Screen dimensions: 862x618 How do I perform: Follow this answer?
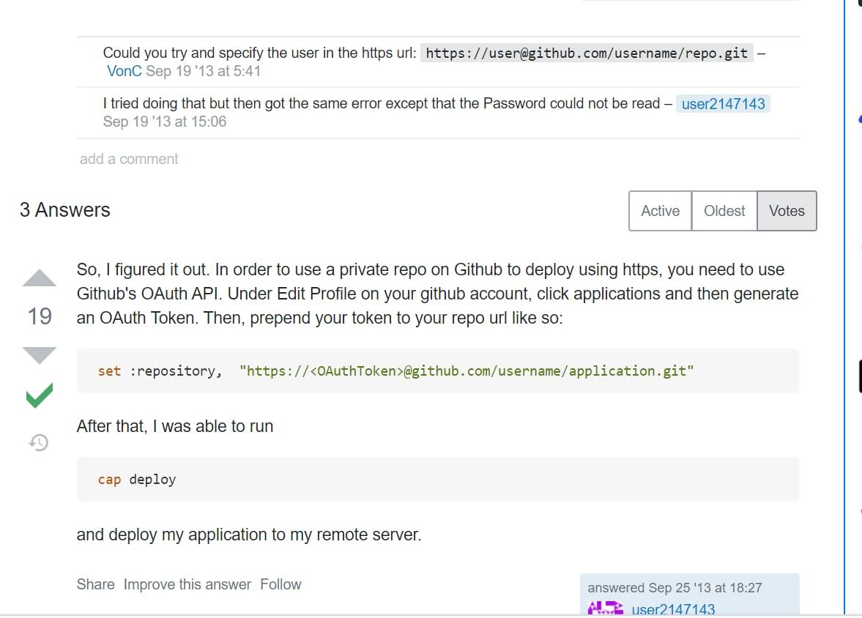[x=280, y=584]
